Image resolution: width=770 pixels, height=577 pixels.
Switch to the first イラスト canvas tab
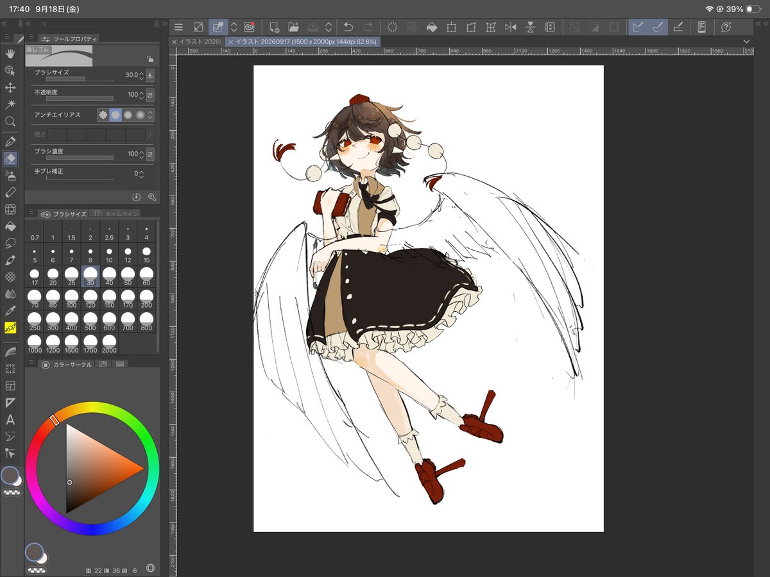[197, 42]
